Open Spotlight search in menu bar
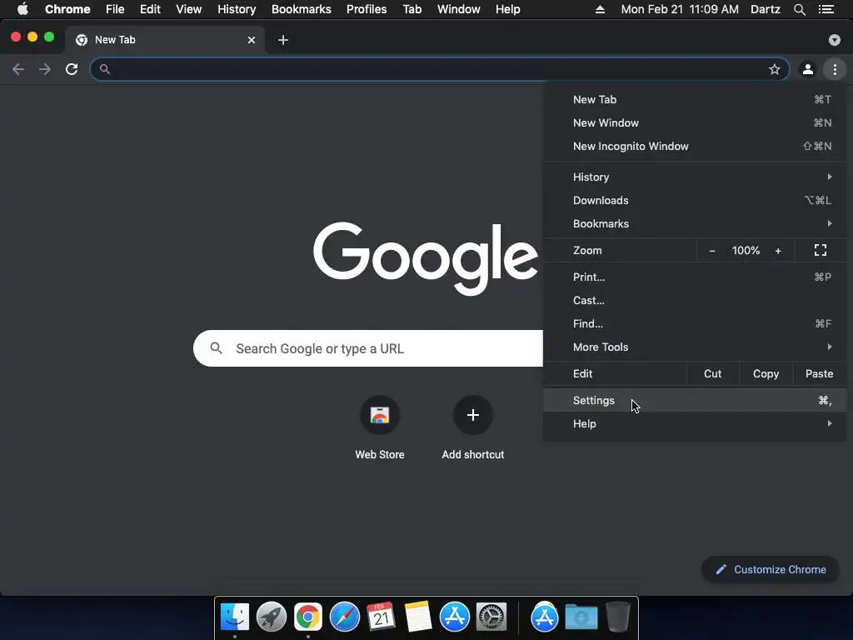853x640 pixels. pos(799,9)
